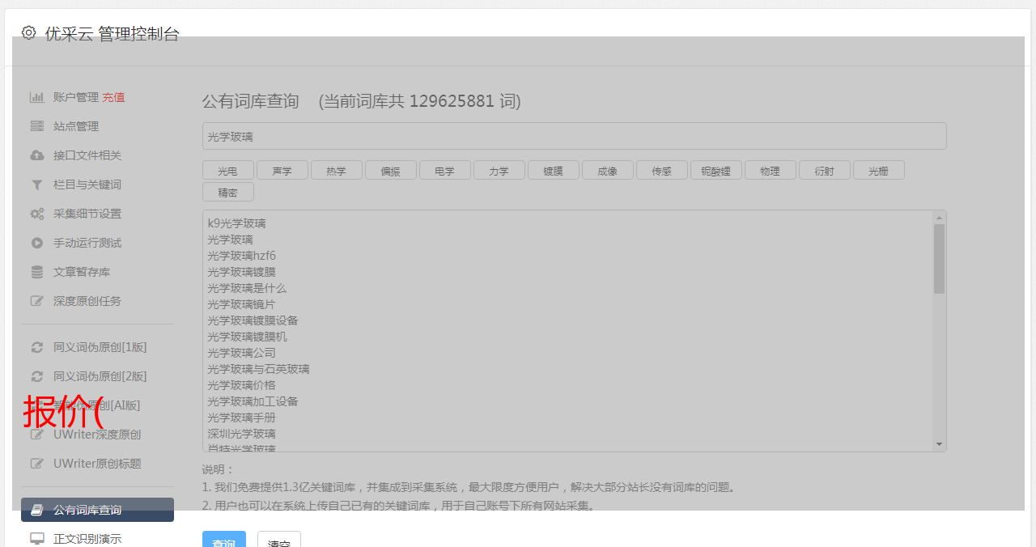Click the result line 深圳光学玻璃
Image resolution: width=1036 pixels, height=547 pixels.
(x=241, y=434)
